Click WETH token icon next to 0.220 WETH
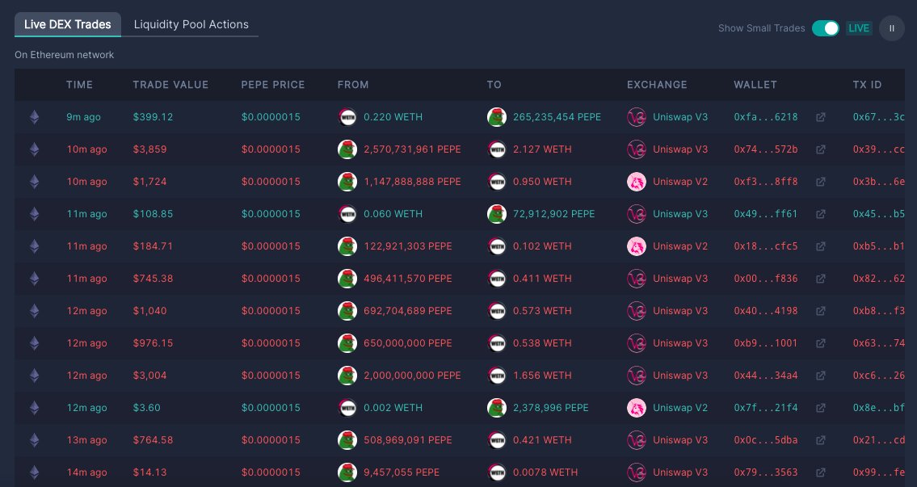 [x=347, y=117]
